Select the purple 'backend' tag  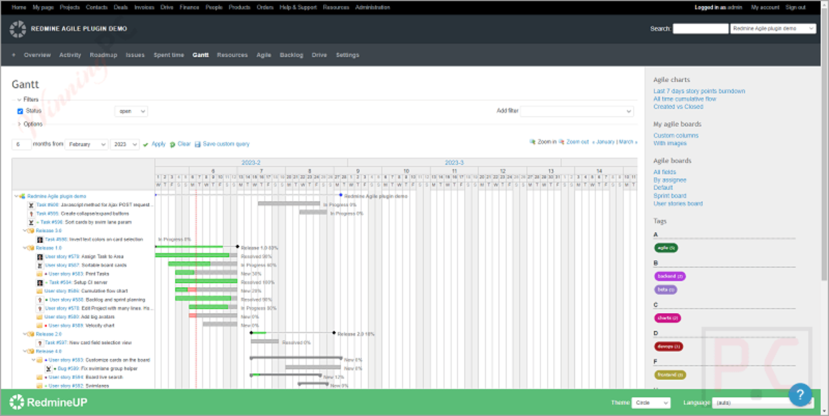(670, 276)
